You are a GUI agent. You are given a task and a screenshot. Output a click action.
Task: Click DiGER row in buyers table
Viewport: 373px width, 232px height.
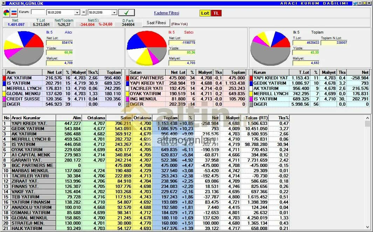tap(62, 104)
